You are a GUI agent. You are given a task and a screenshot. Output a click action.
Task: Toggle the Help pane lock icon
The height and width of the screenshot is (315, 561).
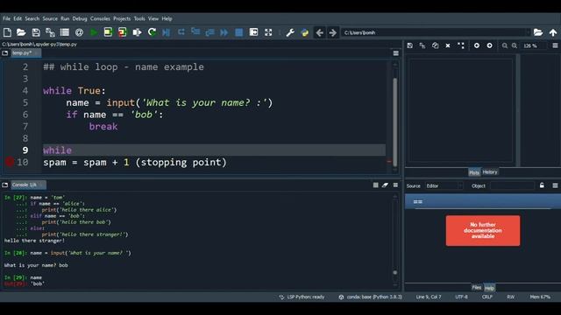(542, 185)
